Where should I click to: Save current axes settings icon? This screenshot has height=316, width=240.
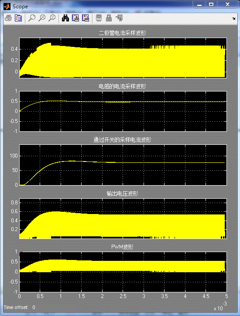75,18
